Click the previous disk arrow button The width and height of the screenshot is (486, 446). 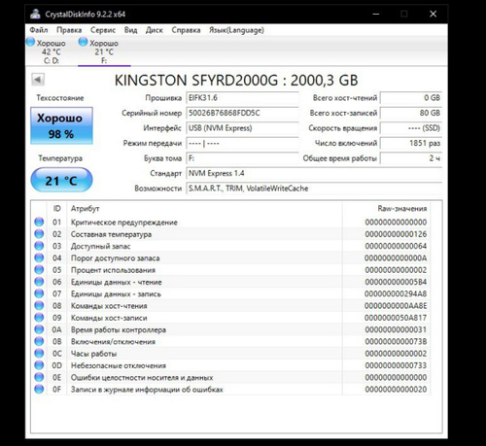(38, 80)
